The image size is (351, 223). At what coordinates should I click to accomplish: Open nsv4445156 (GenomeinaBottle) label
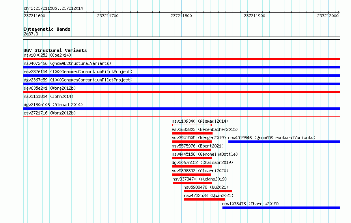[x=205, y=154]
